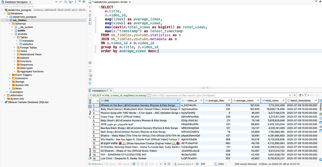The image size is (322, 167).
Task: Switch results to Grid view mode
Action: click(90, 104)
